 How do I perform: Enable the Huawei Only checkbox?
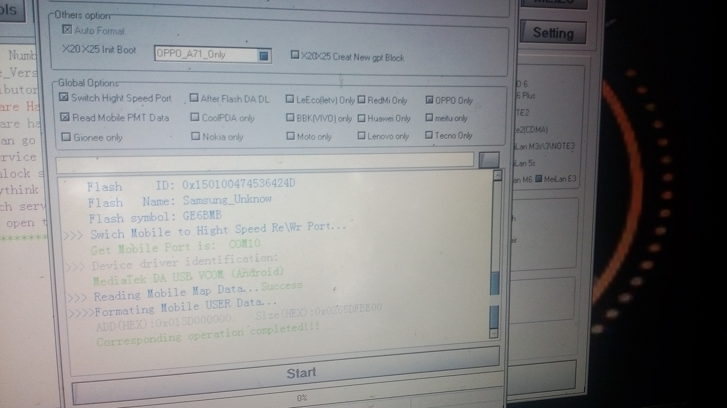pos(362,118)
